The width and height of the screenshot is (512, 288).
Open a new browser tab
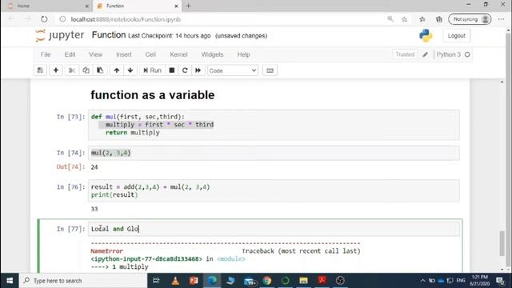pos(189,6)
